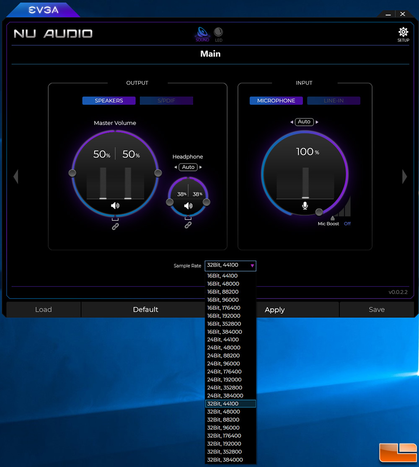Close the NU Audio window
This screenshot has width=419, height=467.
point(403,14)
